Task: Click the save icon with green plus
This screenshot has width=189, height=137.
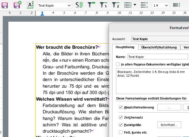Action: 17,5
